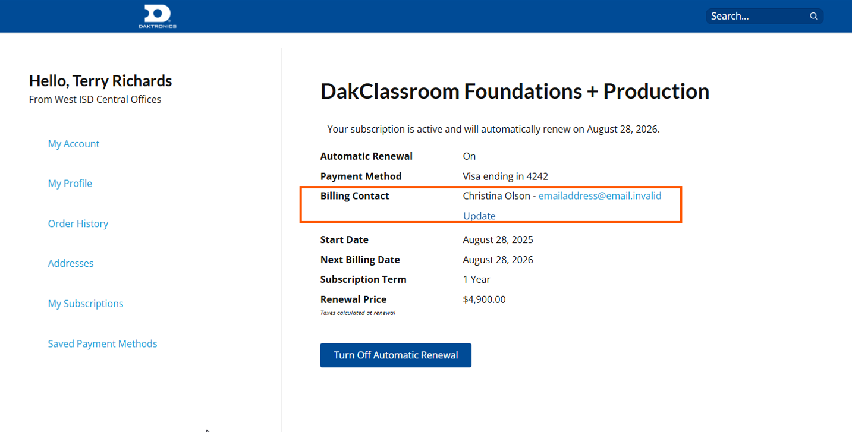
Task: Click the DakClassroom Foundations + Production heading
Action: [514, 92]
